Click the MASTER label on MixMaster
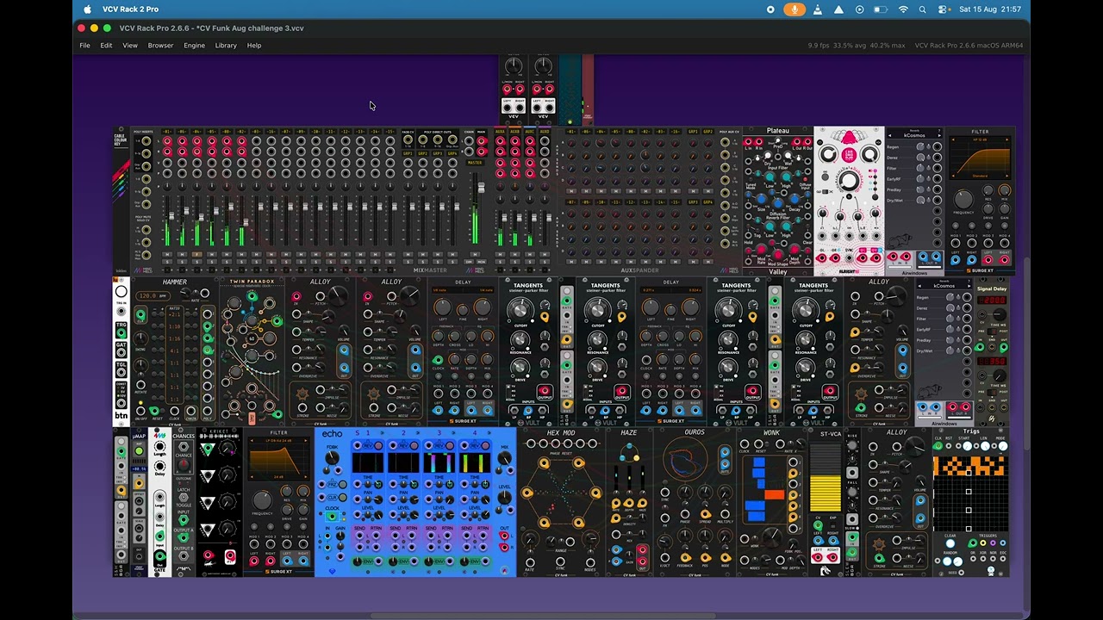Viewport: 1103px width, 620px height. [x=475, y=163]
